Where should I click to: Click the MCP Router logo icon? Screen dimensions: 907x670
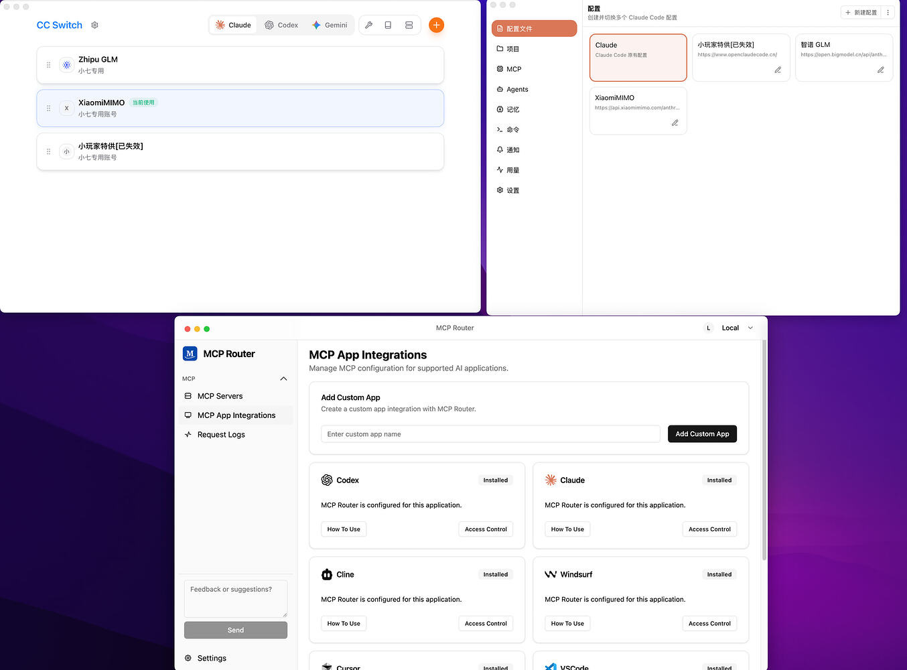point(190,354)
